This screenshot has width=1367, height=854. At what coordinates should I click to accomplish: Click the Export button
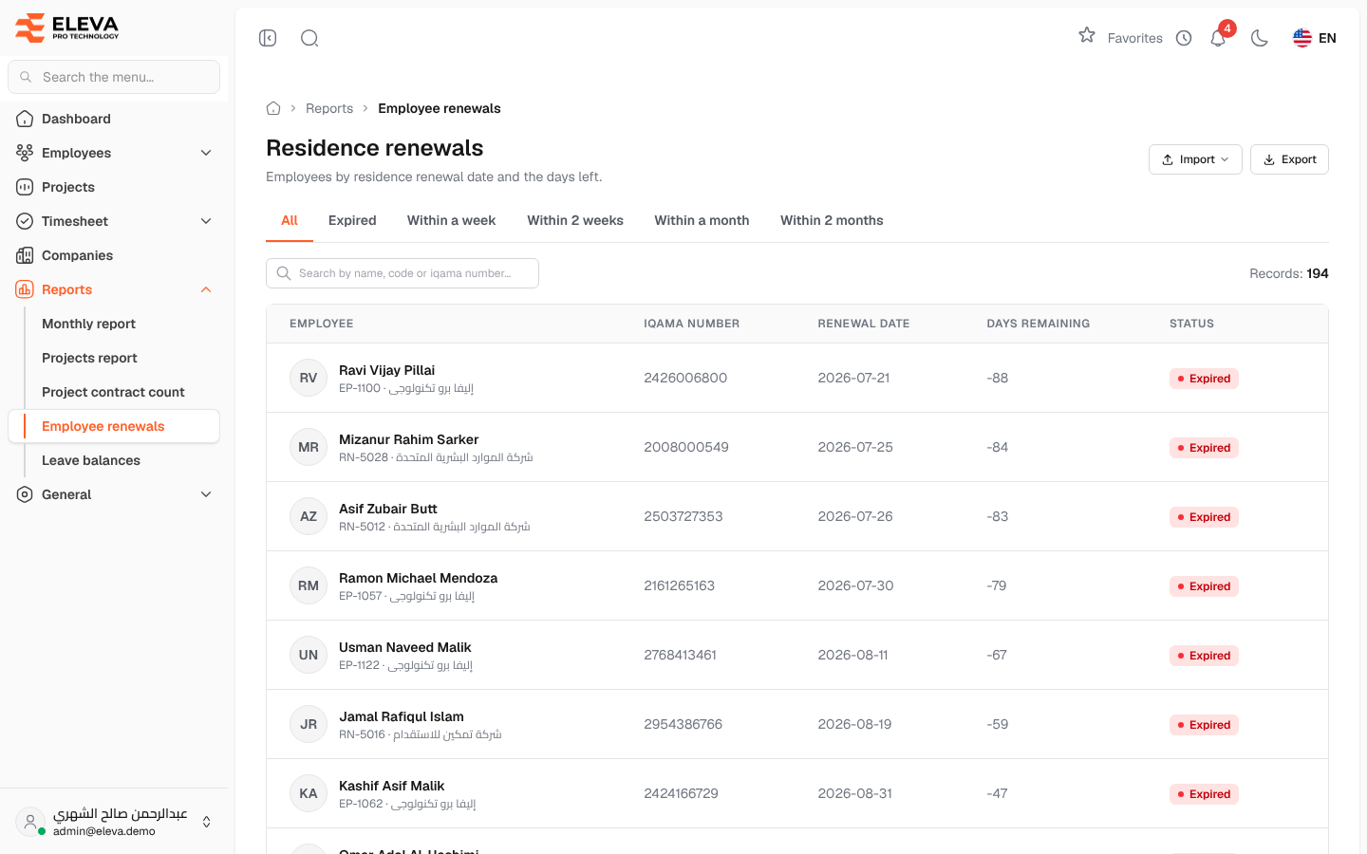1289,159
